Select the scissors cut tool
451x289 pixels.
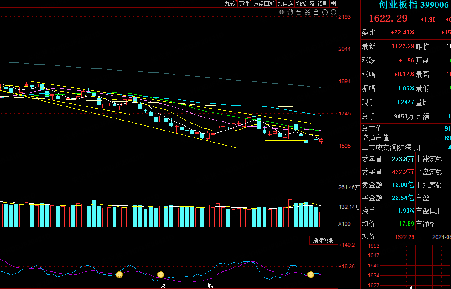307,12
